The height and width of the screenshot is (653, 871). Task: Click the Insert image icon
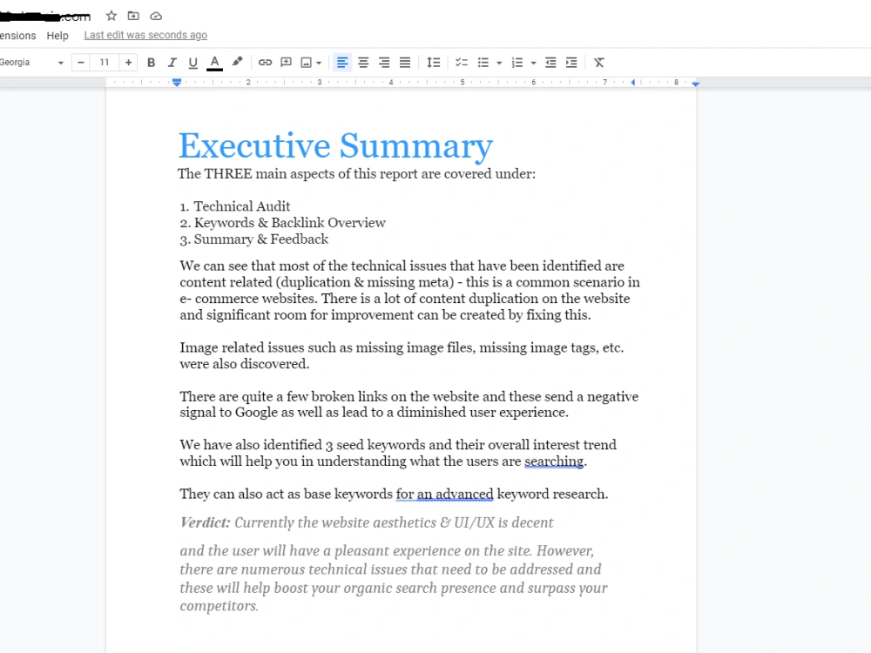coord(306,63)
